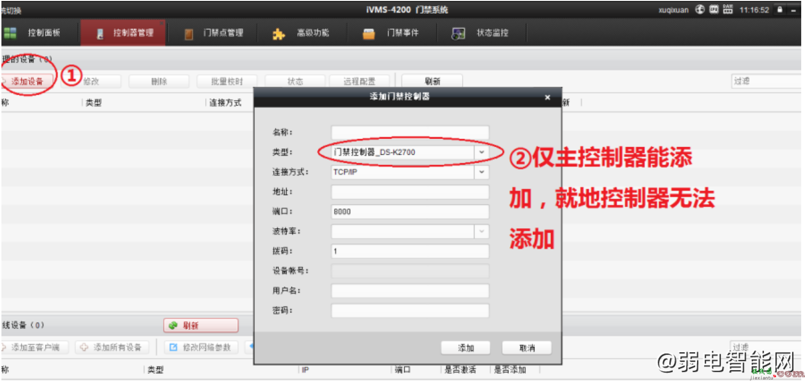Click the lower table 类型 column header
Viewport: 805px width, 381px height.
[155, 370]
